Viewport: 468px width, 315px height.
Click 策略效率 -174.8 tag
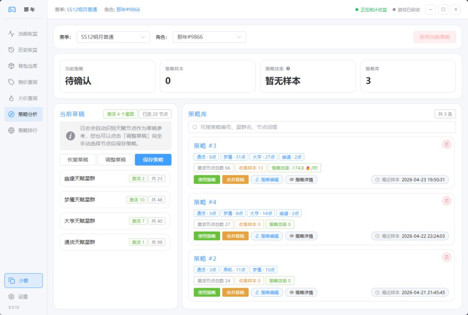tap(294, 168)
